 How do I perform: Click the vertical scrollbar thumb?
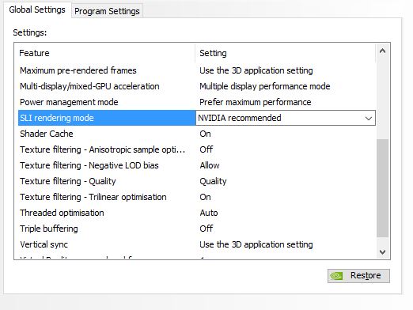coord(382,188)
